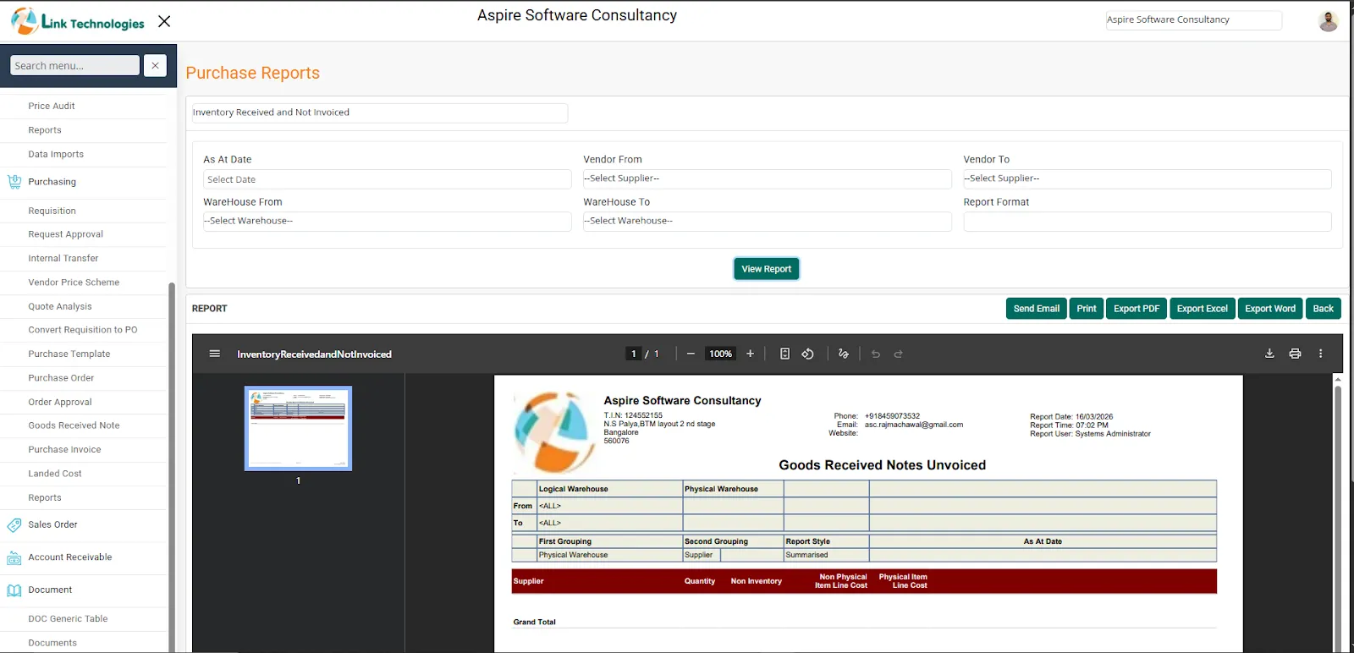Click the As At Date field
This screenshot has height=653, width=1354.
tap(387, 179)
